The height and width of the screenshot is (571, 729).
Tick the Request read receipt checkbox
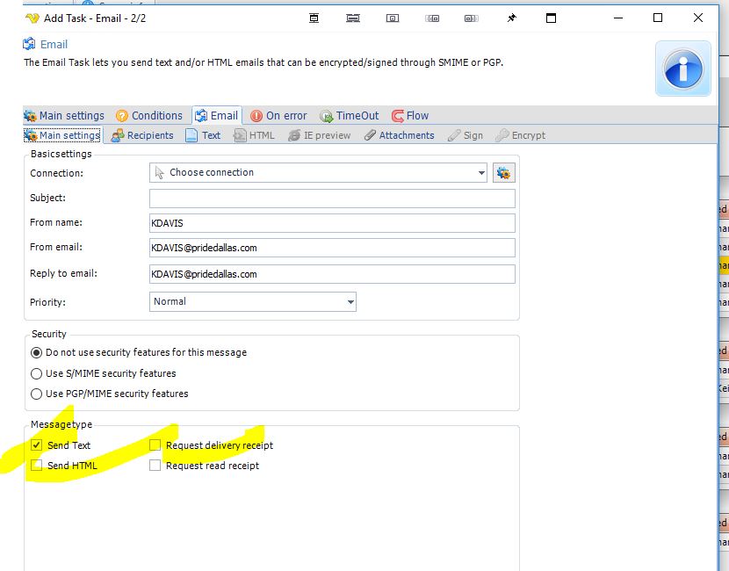(x=155, y=466)
